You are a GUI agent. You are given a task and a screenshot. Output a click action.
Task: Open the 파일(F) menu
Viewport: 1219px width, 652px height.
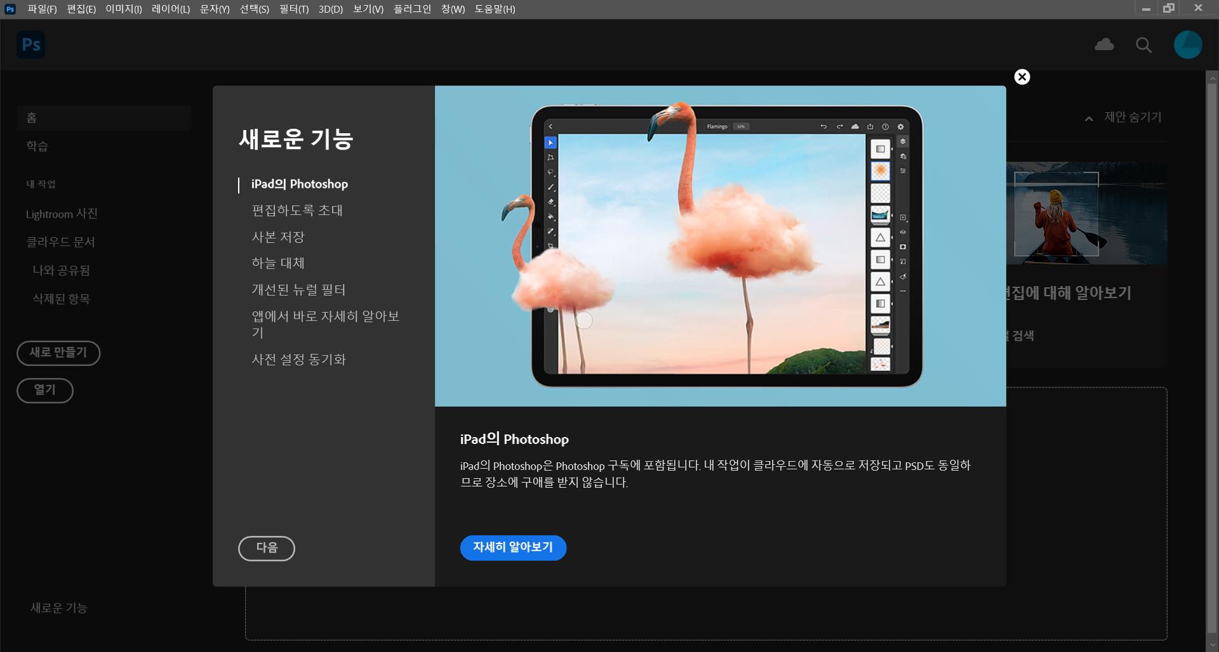click(x=42, y=9)
